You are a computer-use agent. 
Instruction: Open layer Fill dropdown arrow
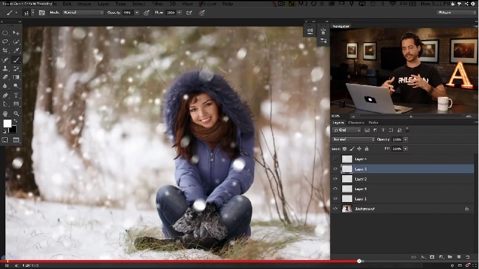(405, 149)
